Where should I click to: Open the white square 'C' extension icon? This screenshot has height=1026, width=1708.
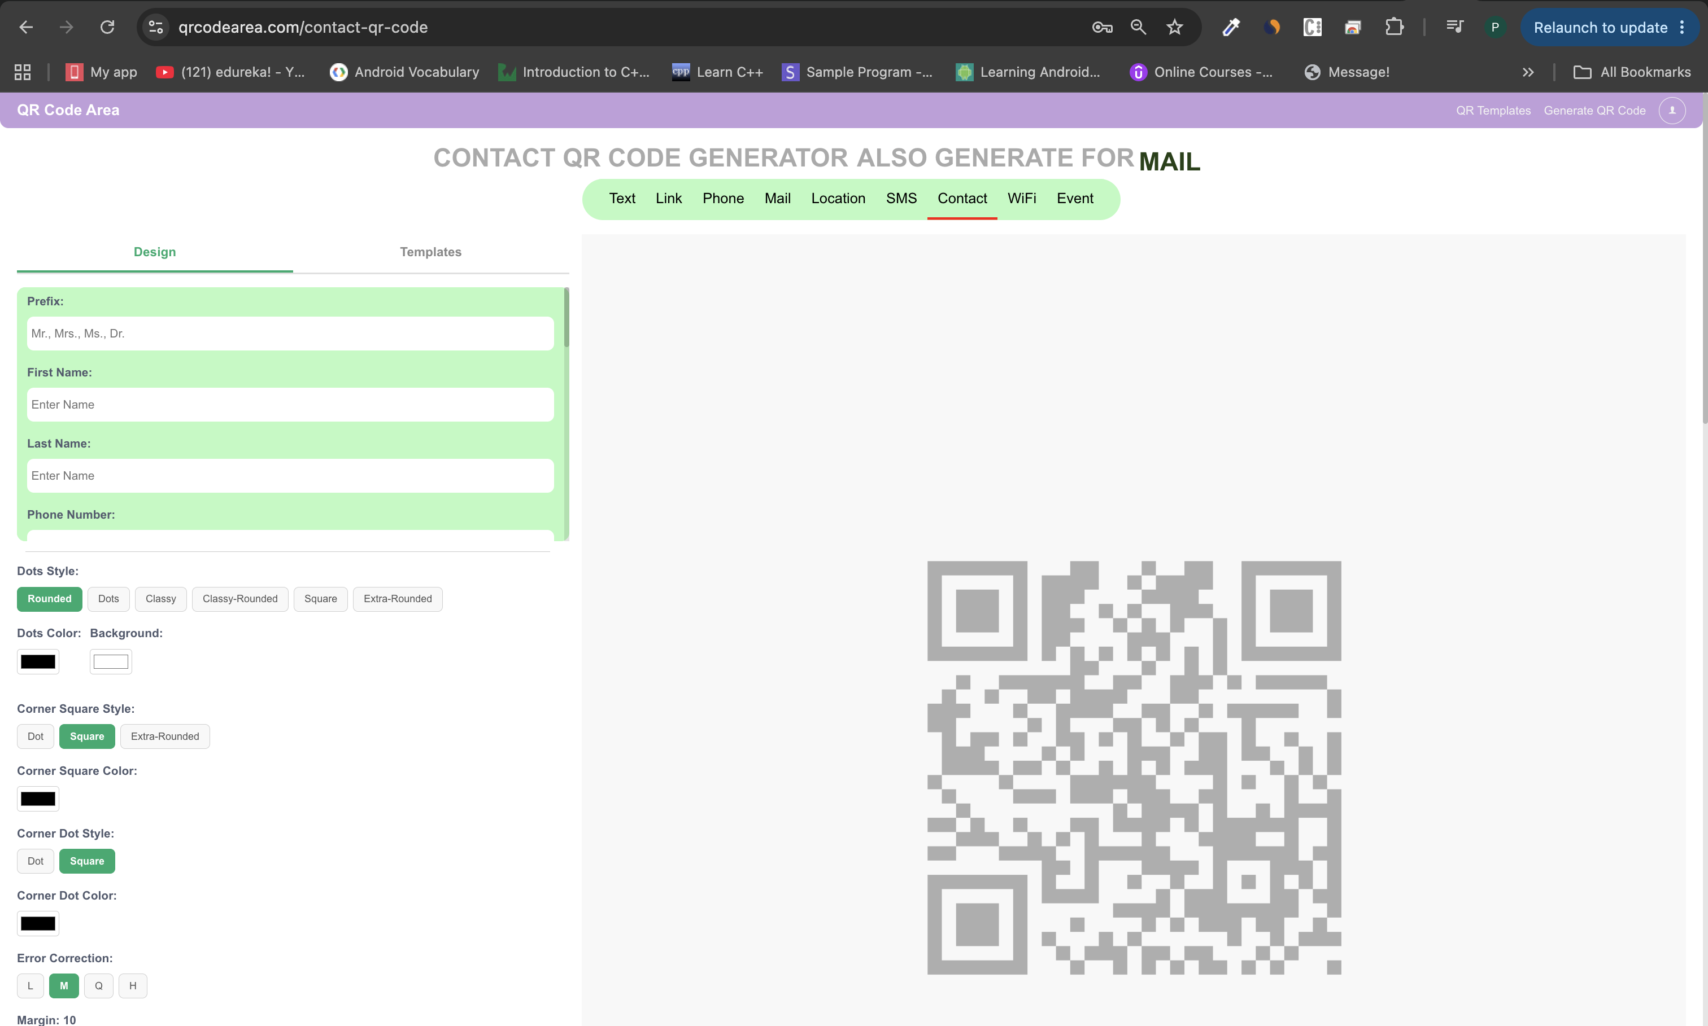pos(1312,27)
